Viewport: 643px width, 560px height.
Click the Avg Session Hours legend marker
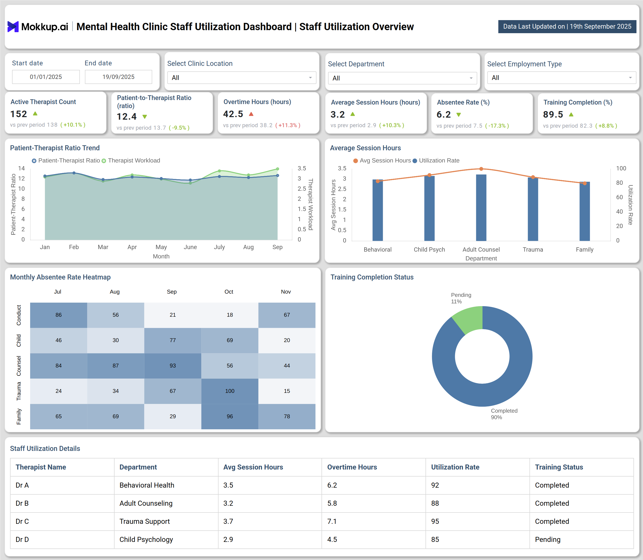pos(355,161)
